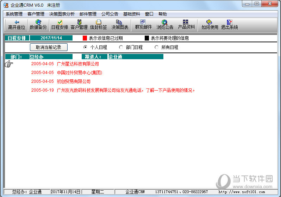
Task: Click the 取消当前记录 button
Action: 49,47
